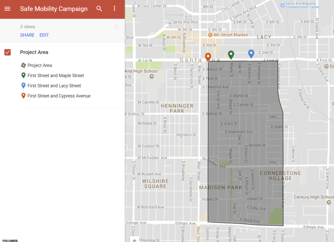The height and width of the screenshot is (242, 334).
Task: Click the Richland St street label
Action: [x=147, y=123]
